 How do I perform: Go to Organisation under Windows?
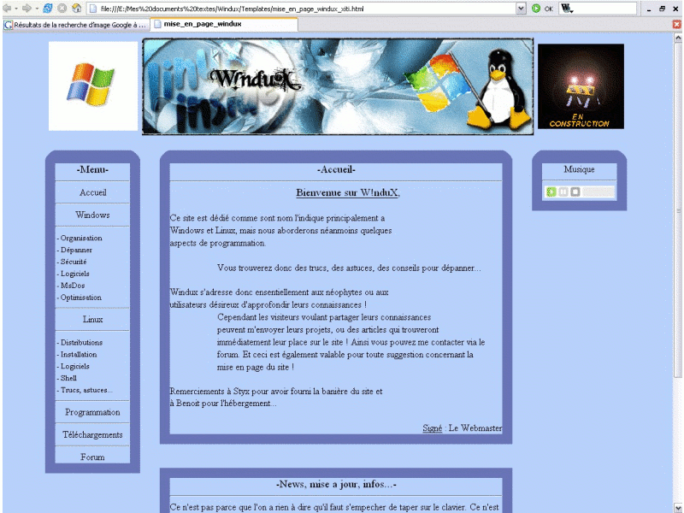(x=80, y=238)
